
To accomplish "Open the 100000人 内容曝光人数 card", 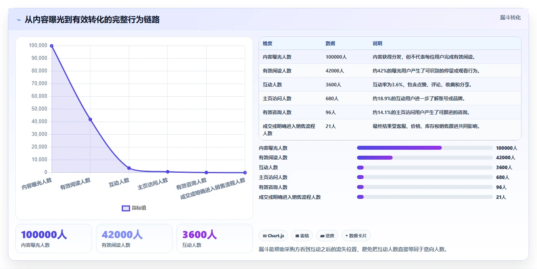I will (x=54, y=238).
